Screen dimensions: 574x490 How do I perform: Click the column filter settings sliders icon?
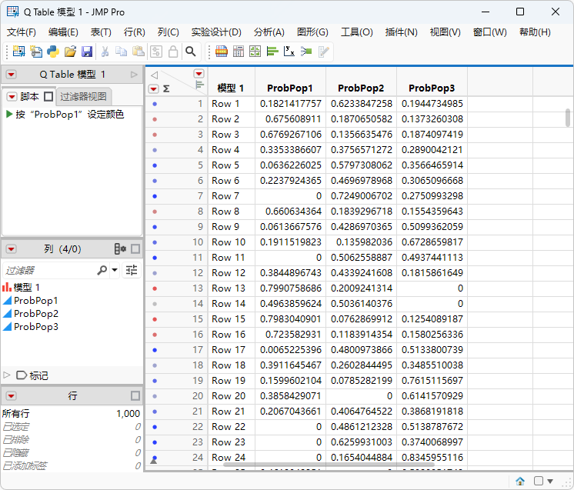click(132, 271)
